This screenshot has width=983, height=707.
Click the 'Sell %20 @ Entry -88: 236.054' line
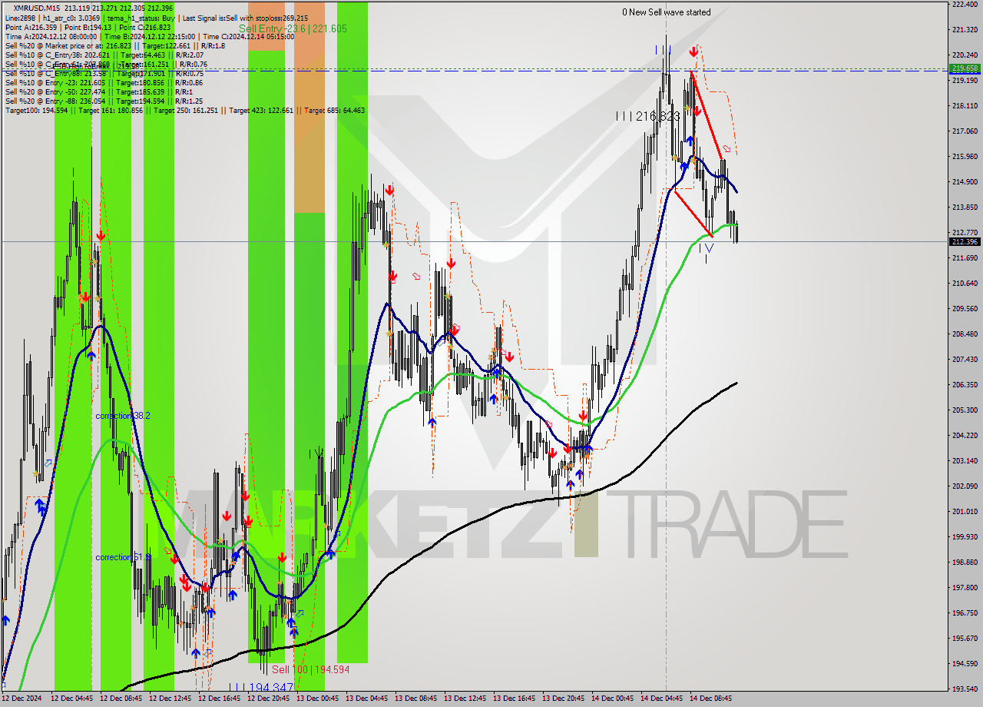[104, 101]
